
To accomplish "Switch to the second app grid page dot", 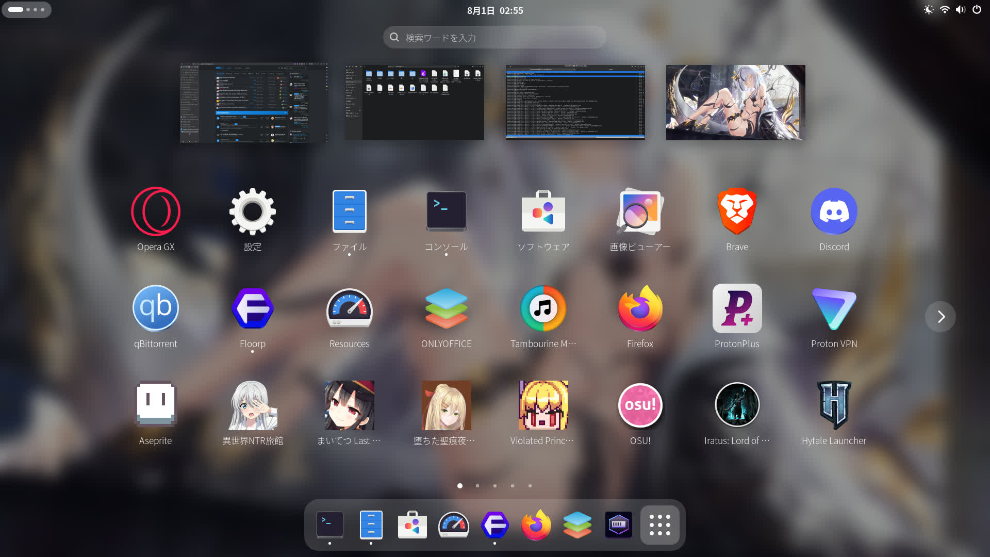I will coord(477,486).
